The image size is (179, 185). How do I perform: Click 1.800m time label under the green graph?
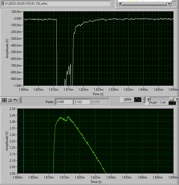click(18, 177)
